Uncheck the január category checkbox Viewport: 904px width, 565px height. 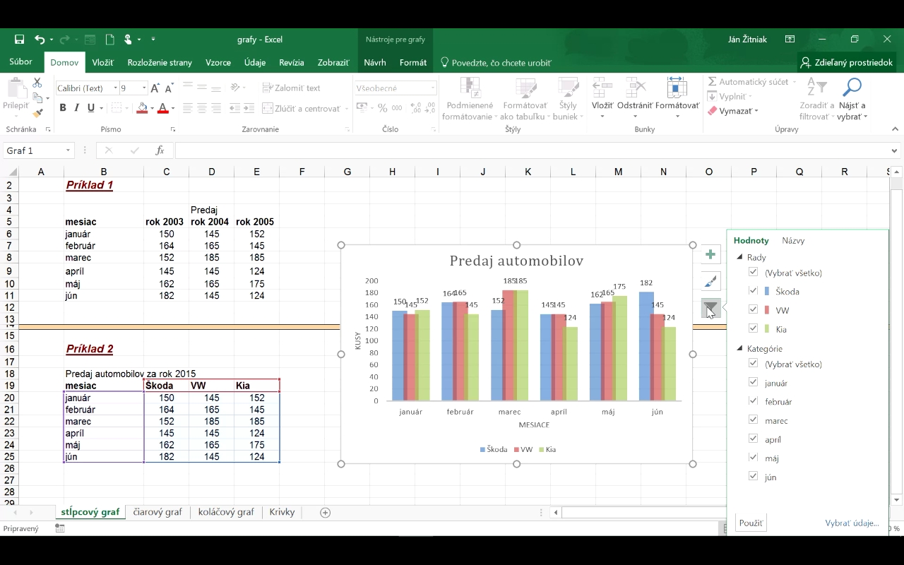tap(753, 382)
